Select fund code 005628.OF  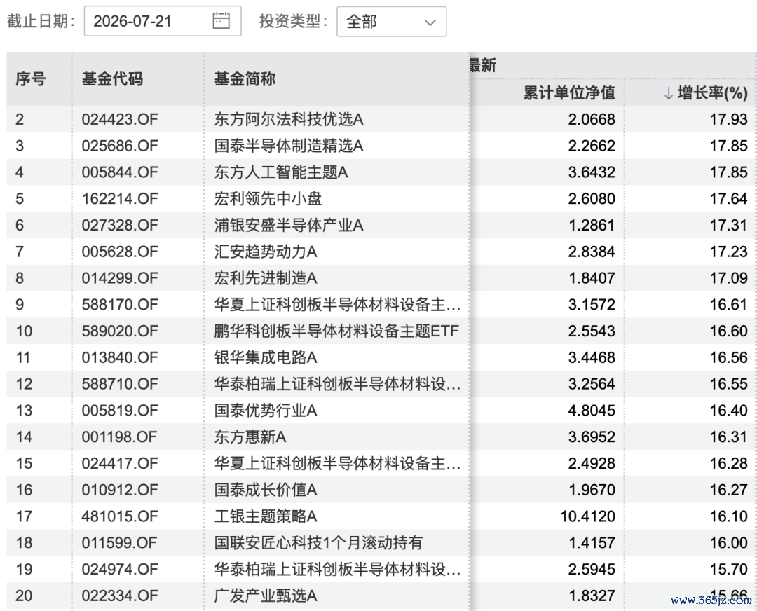pyautogui.click(x=120, y=252)
